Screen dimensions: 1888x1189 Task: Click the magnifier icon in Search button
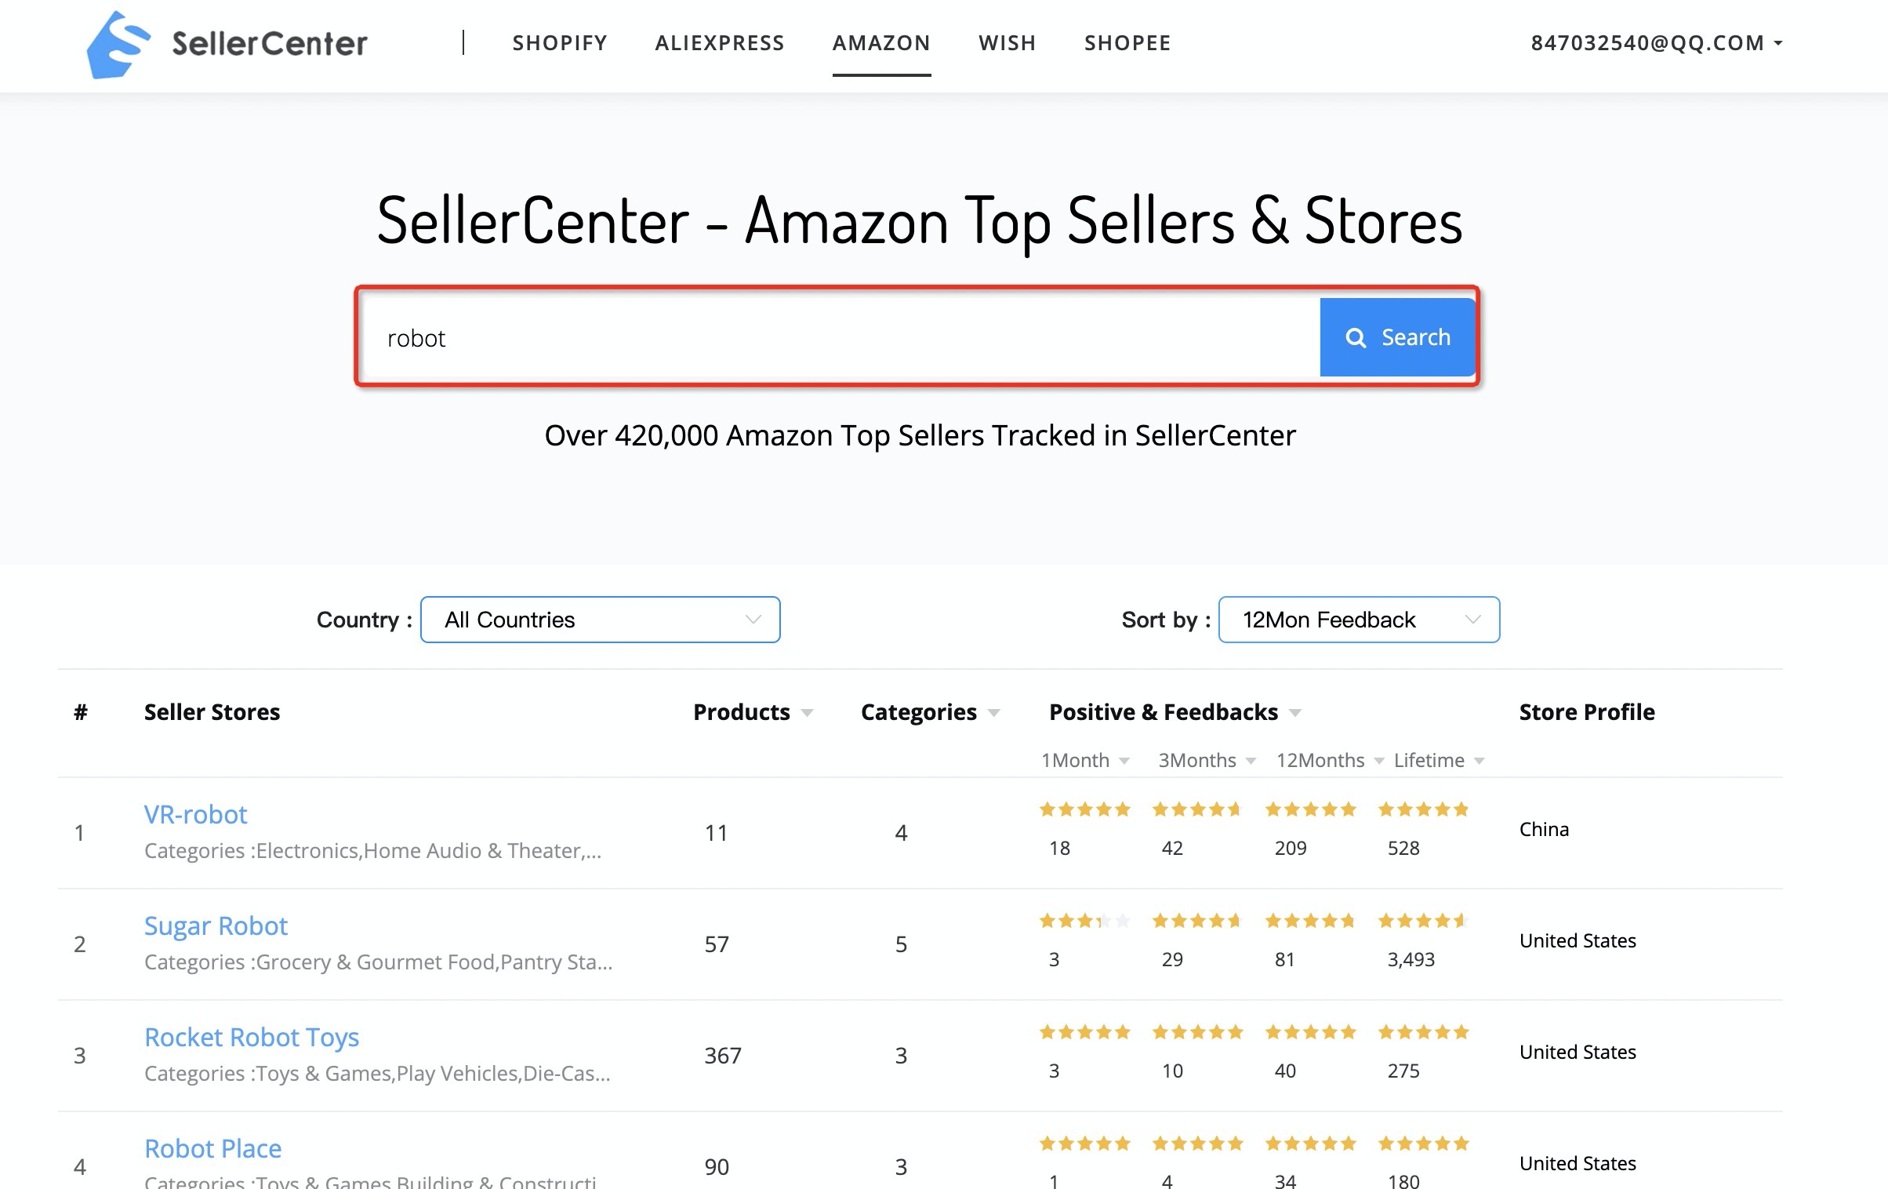coord(1356,338)
